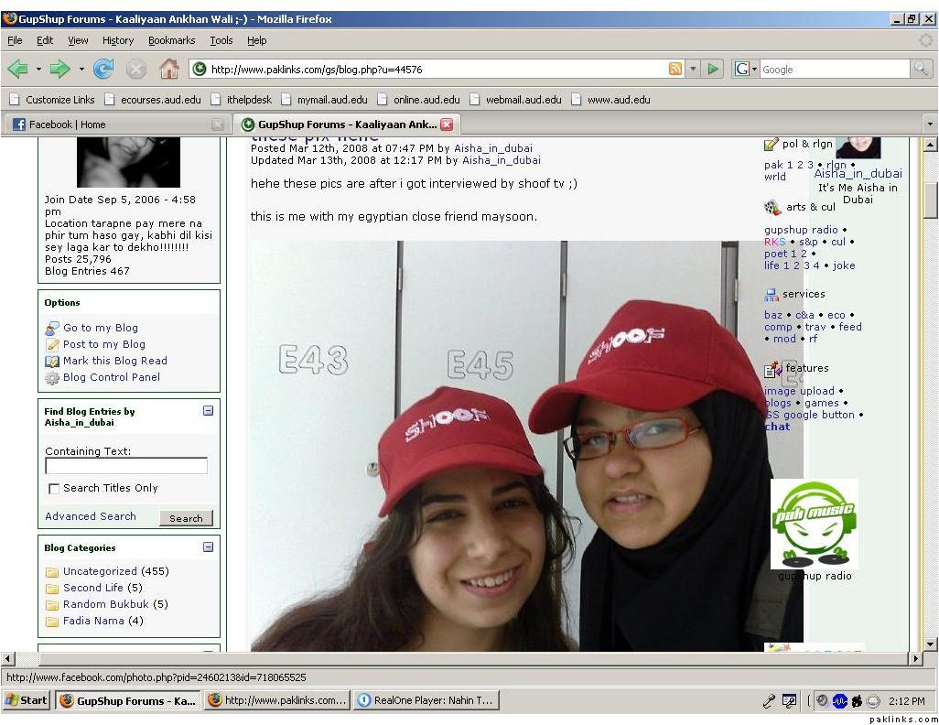Collapse the Find Blog Entries panel
This screenshot has height=725, width=939.
[208, 411]
